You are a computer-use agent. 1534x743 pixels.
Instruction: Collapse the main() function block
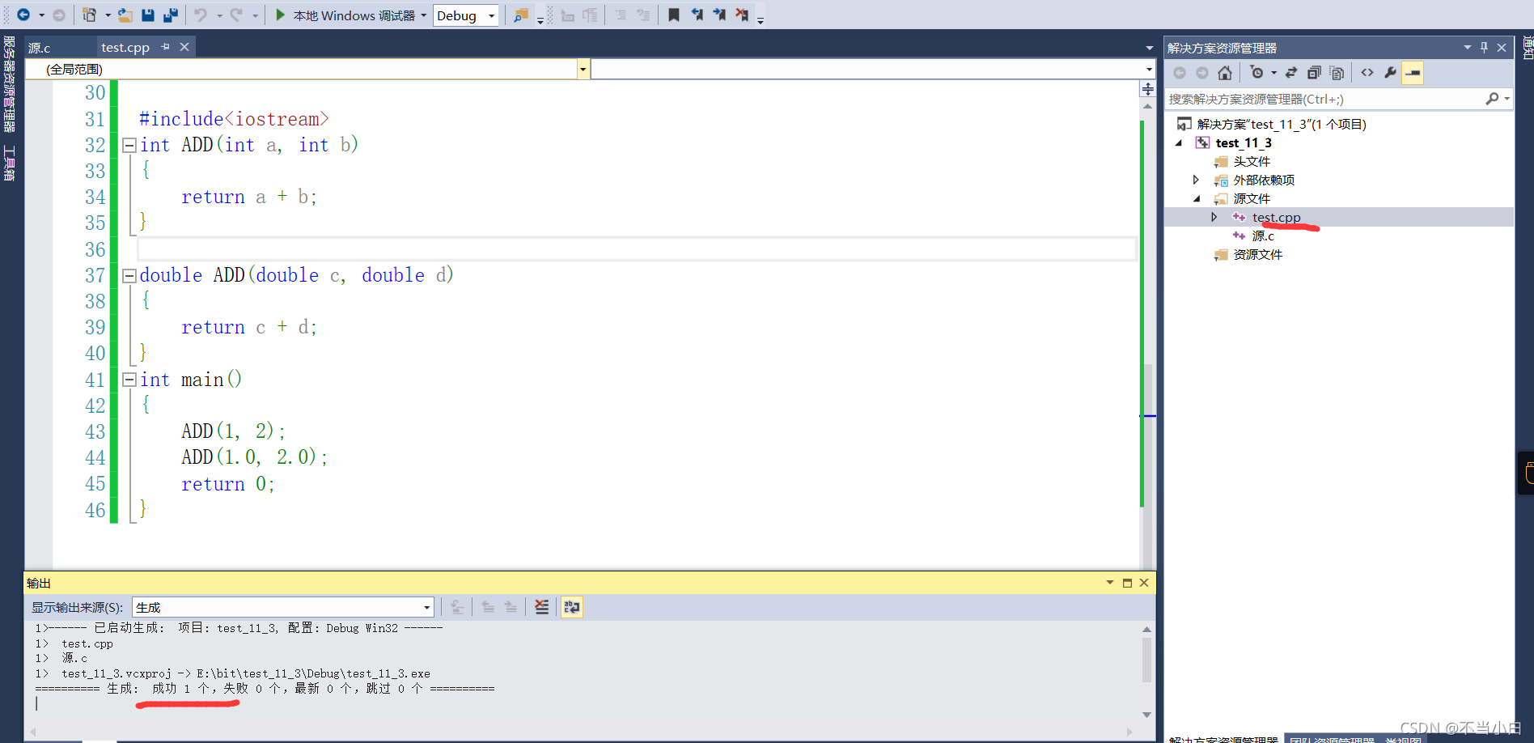pyautogui.click(x=129, y=380)
